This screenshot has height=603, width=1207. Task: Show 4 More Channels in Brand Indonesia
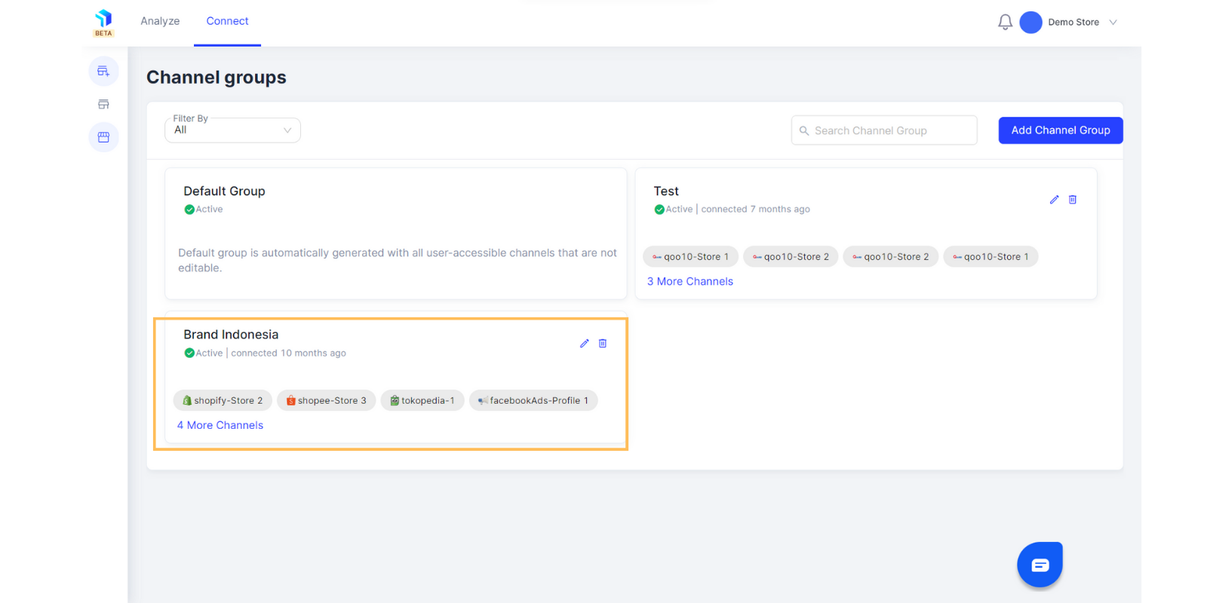pos(220,425)
